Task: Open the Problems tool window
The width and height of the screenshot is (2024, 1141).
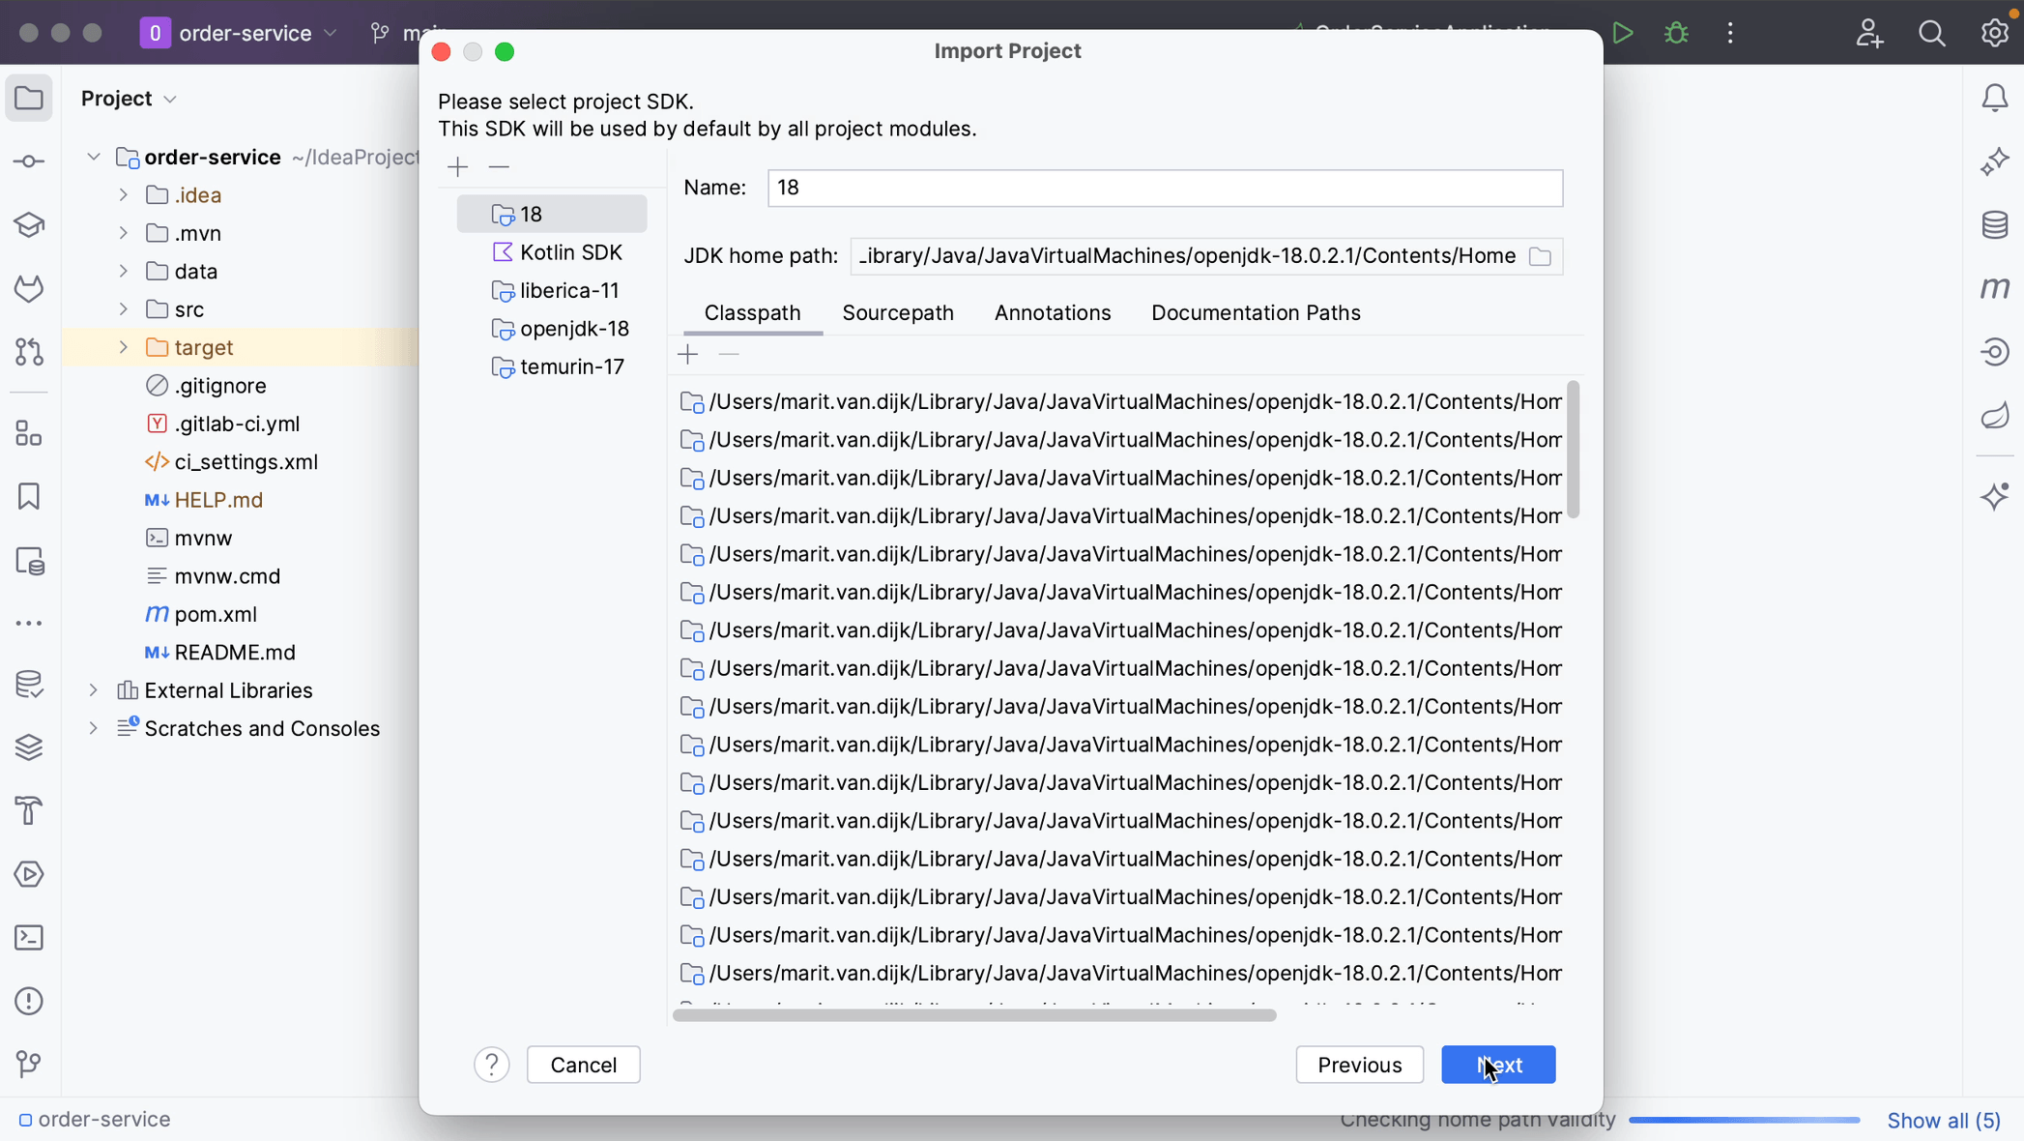Action: tap(28, 1001)
